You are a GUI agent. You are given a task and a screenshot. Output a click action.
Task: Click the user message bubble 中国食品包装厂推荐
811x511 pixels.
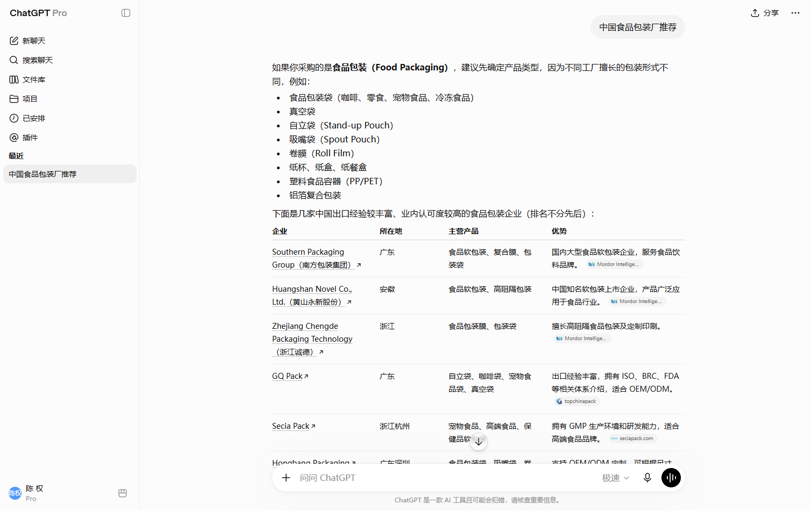pyautogui.click(x=638, y=27)
